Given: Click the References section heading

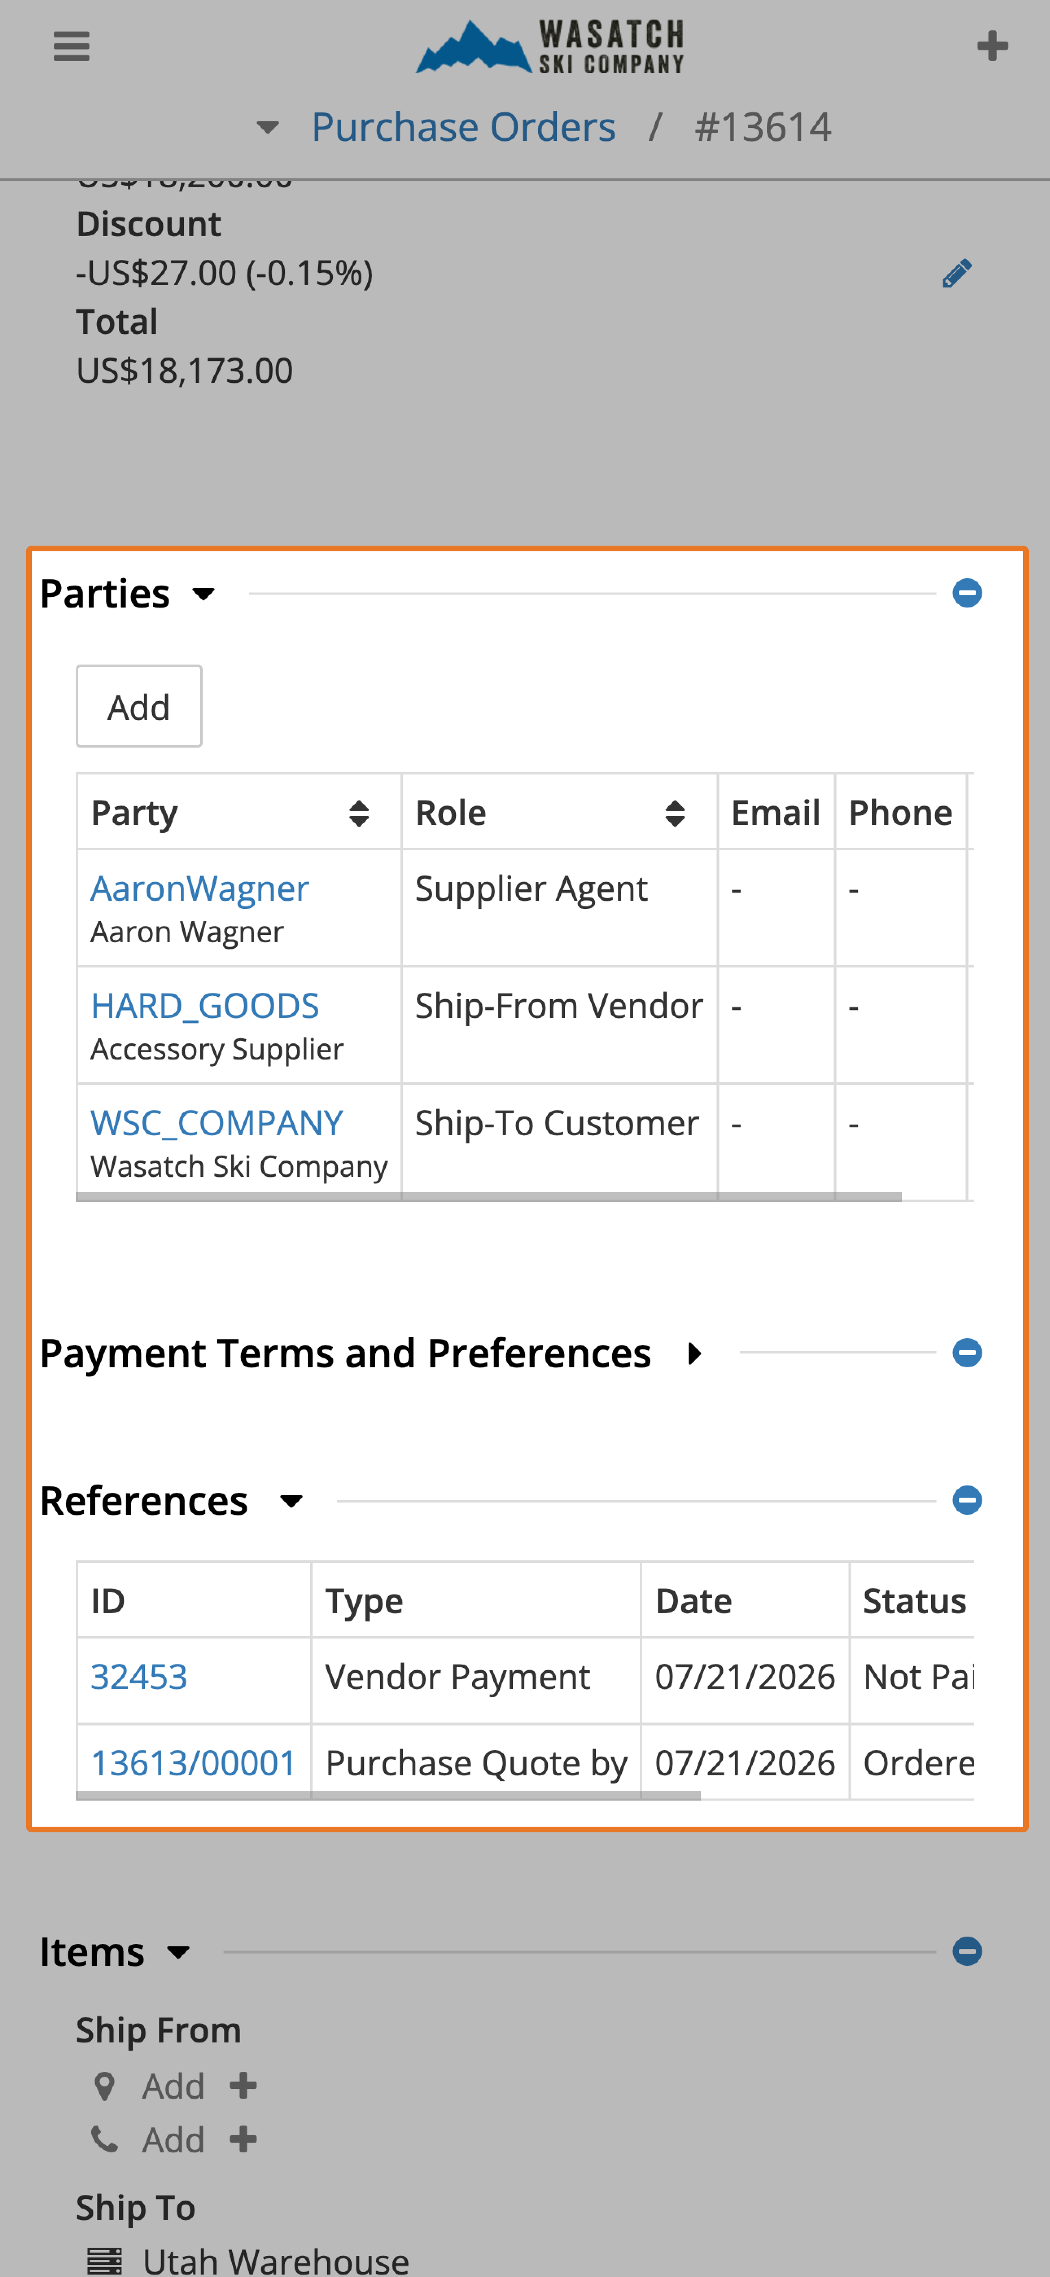Looking at the screenshot, I should pos(143,1501).
